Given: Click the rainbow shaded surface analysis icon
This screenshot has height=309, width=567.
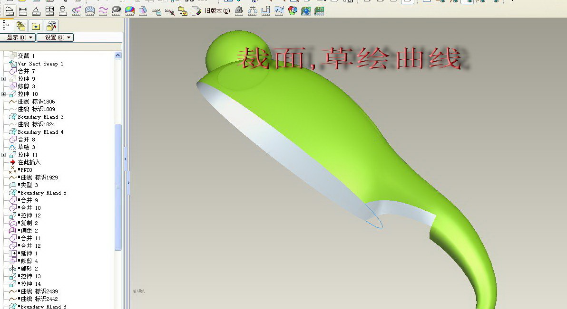Looking at the screenshot, I should (x=129, y=10).
